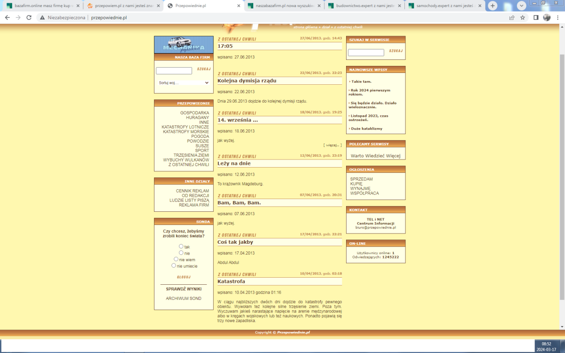Open the Chrome three-dot menu

tap(558, 17)
